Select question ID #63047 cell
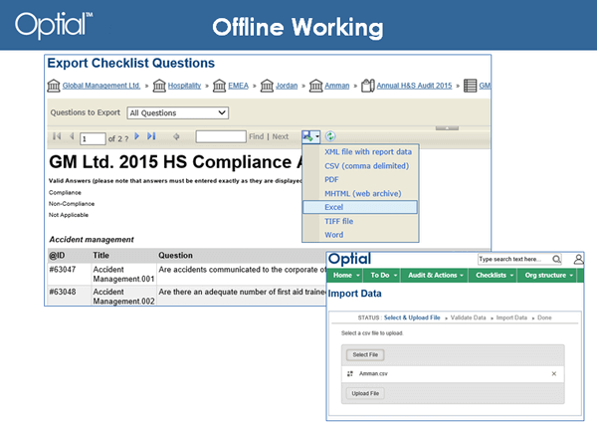This screenshot has height=422, width=597. 69,274
